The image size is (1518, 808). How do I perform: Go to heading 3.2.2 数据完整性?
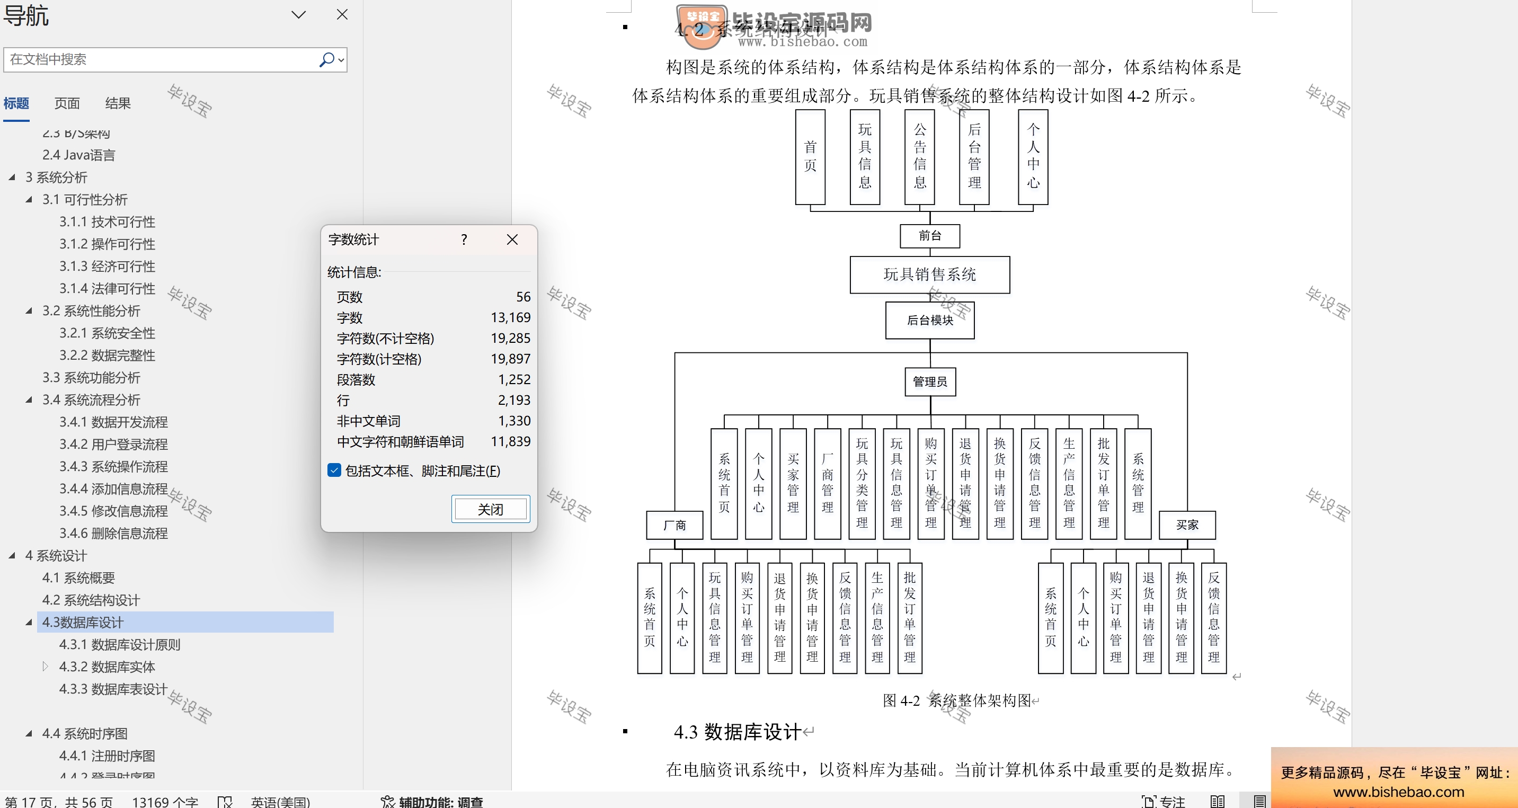(x=107, y=356)
